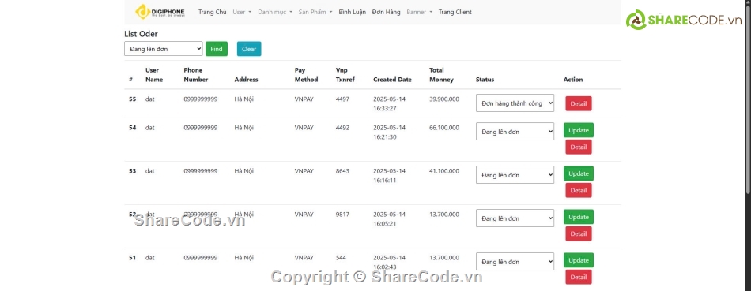This screenshot has width=751, height=291.
Task: Open Detail of order 52
Action: pos(579,233)
